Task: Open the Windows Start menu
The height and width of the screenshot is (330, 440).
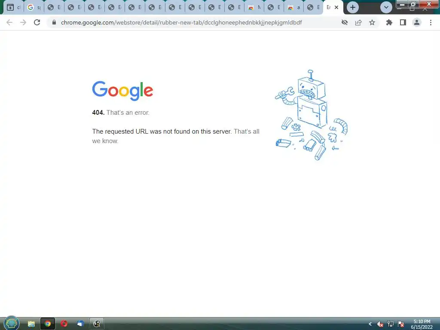Action: pos(12,324)
